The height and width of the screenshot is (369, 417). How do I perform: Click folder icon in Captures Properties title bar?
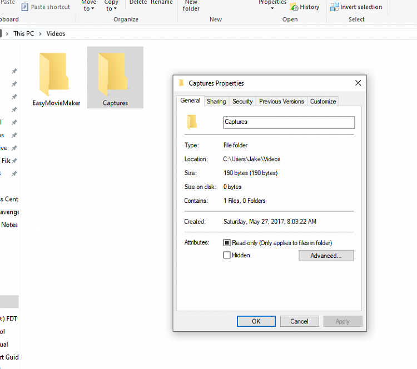pos(181,83)
